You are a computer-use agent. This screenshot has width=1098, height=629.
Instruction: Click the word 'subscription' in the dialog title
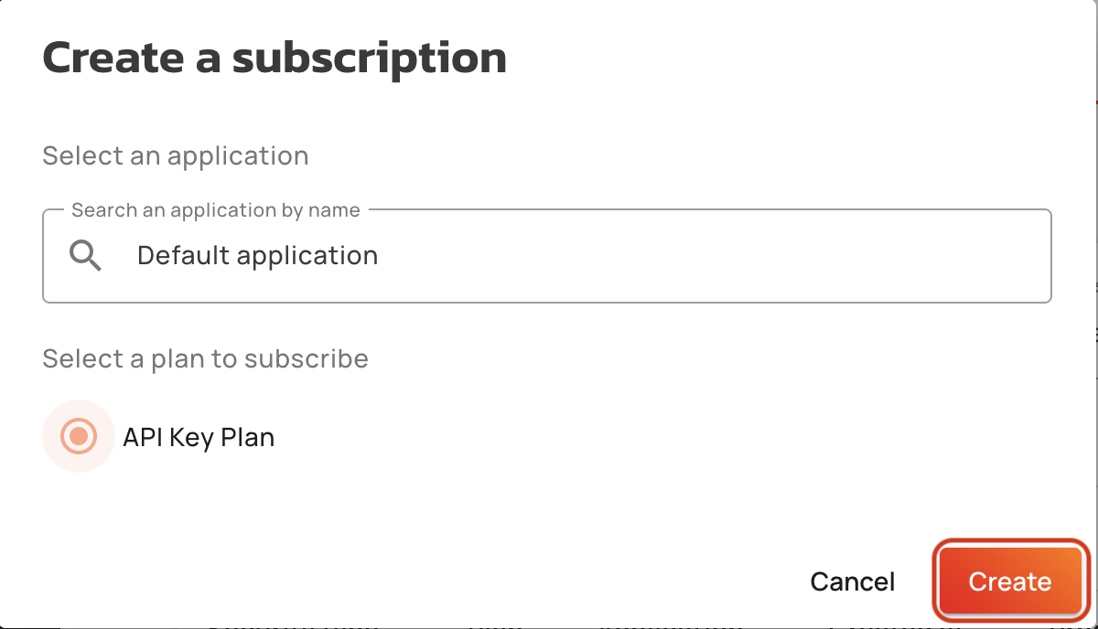pyautogui.click(x=369, y=59)
